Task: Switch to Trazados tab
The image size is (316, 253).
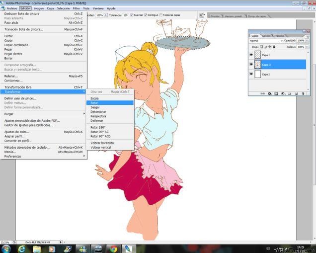Action: [279, 36]
